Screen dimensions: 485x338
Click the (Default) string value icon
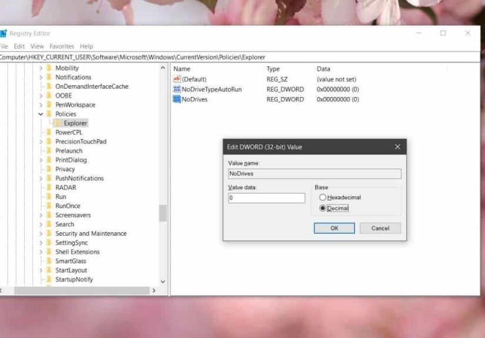point(176,79)
